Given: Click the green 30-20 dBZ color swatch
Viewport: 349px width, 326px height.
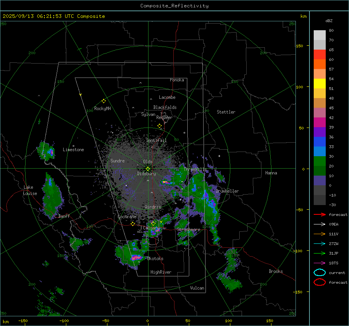Looking at the screenshot, I should tap(320, 161).
